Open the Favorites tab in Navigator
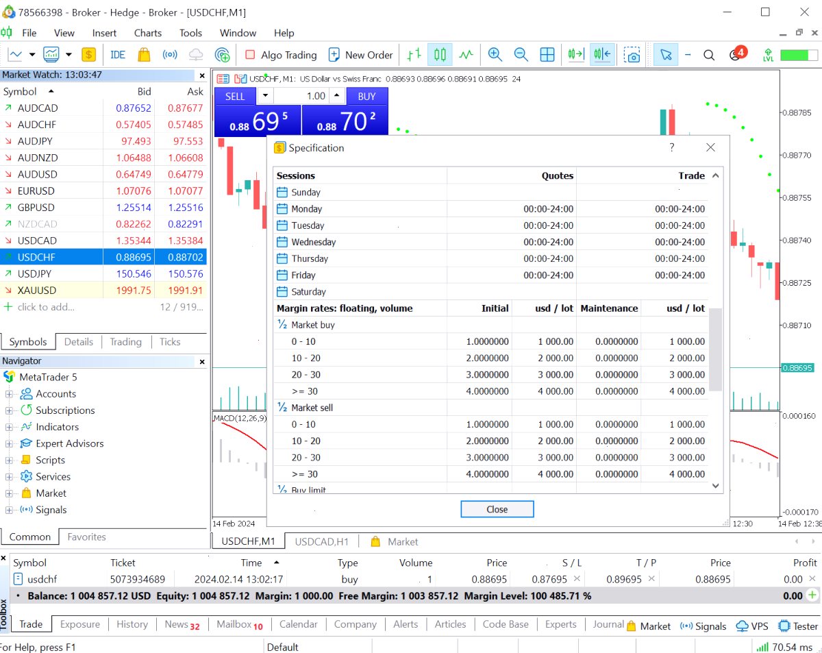 pyautogui.click(x=86, y=537)
